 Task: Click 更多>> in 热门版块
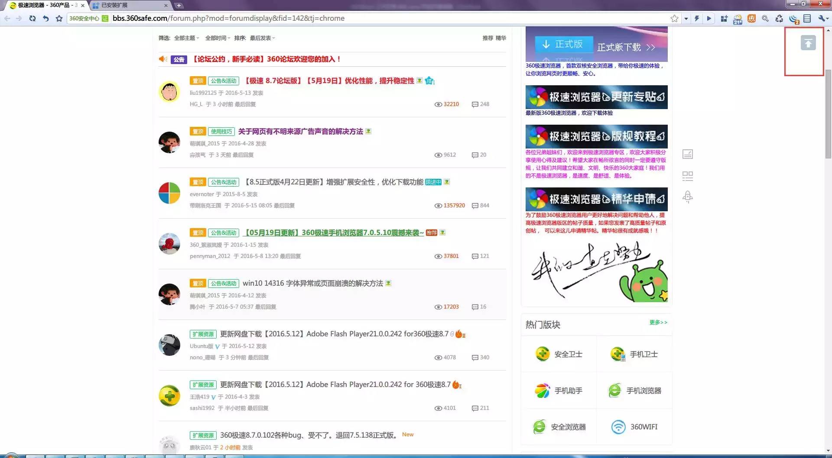pos(658,323)
